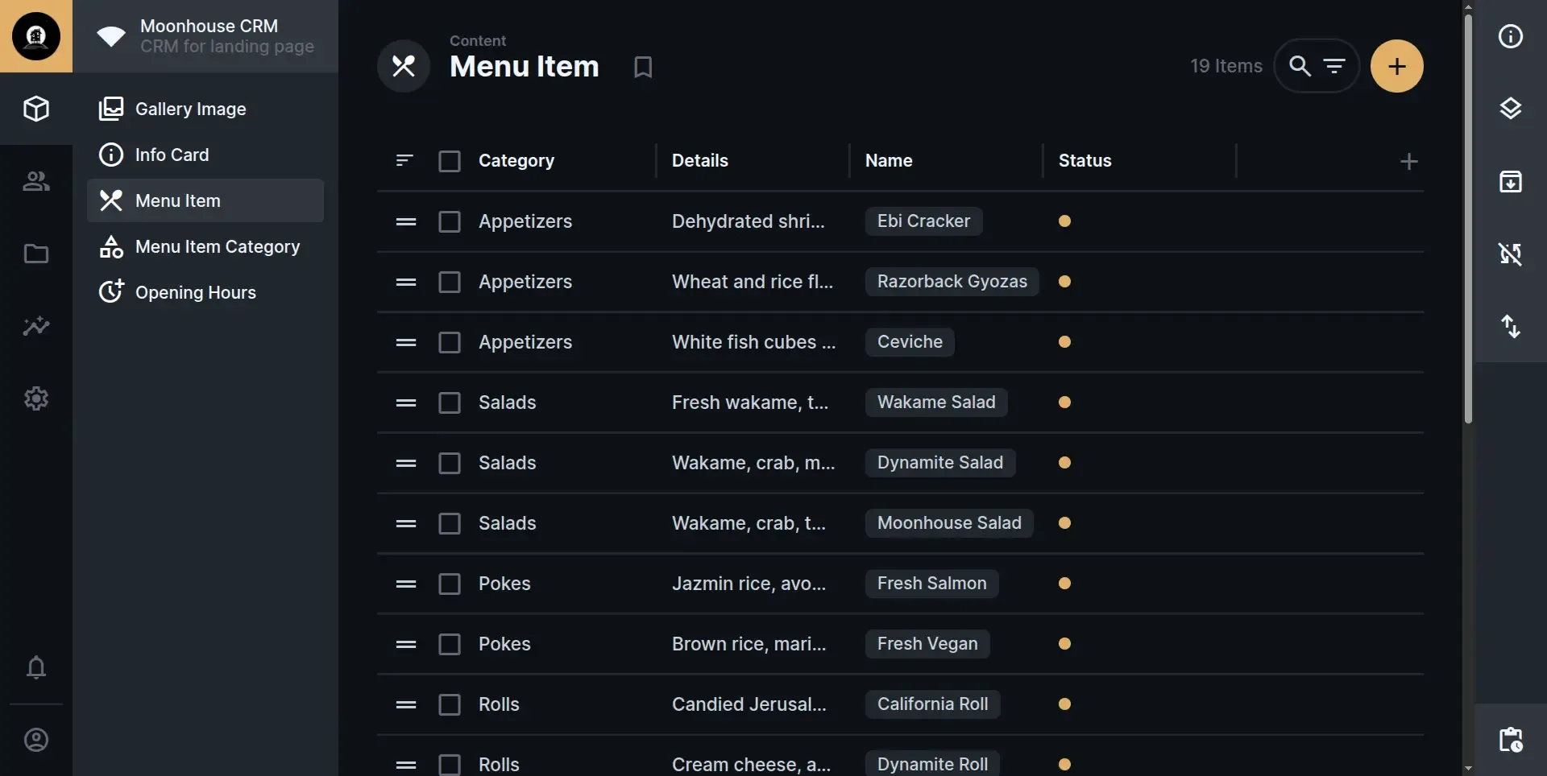Screen dimensions: 1547x776
Task: Open the scheduled publishing clipboard icon
Action: point(1511,741)
